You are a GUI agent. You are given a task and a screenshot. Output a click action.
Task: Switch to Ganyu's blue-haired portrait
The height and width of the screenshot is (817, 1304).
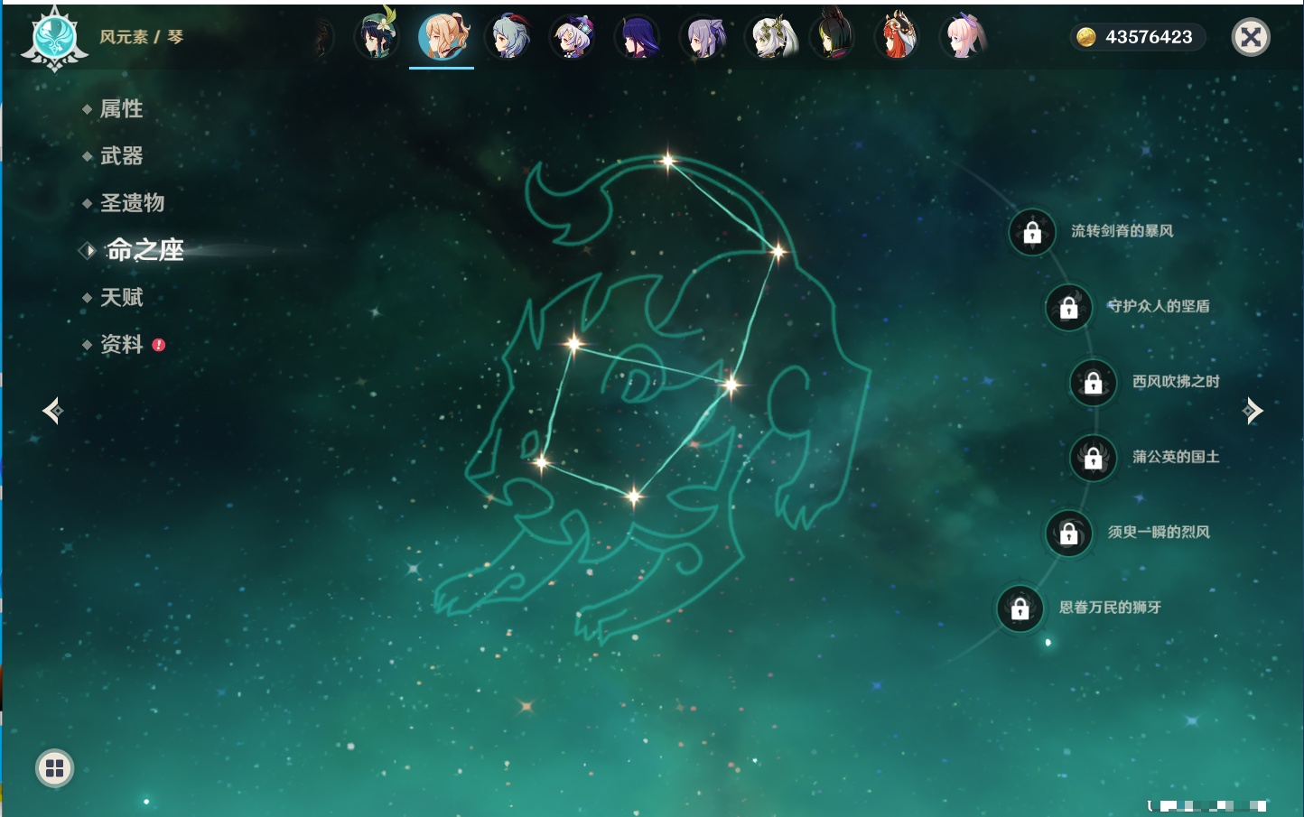coord(508,37)
